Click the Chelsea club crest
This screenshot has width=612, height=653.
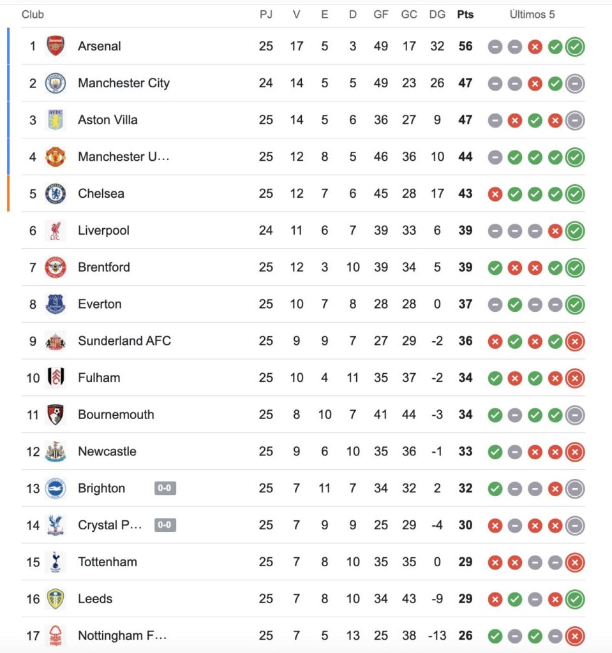coord(56,194)
